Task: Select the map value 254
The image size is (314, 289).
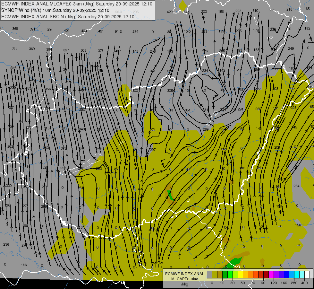Action: tap(296, 186)
